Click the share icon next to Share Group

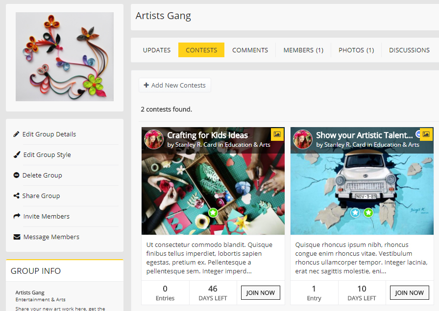click(17, 196)
